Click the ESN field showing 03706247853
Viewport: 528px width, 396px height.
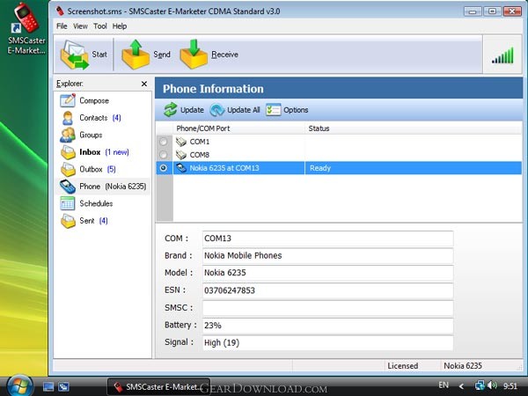(327, 290)
